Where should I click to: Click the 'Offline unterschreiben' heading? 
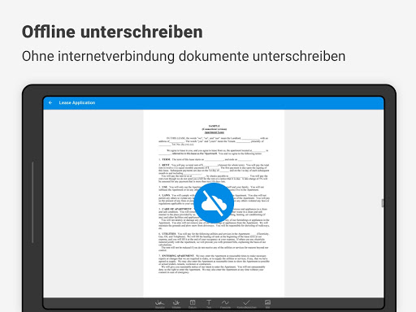tap(112, 32)
